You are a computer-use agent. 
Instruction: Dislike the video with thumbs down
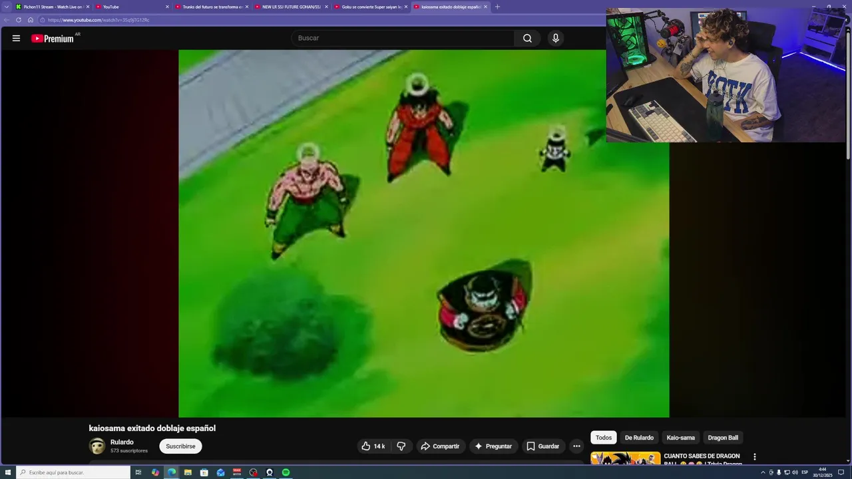[x=401, y=446]
